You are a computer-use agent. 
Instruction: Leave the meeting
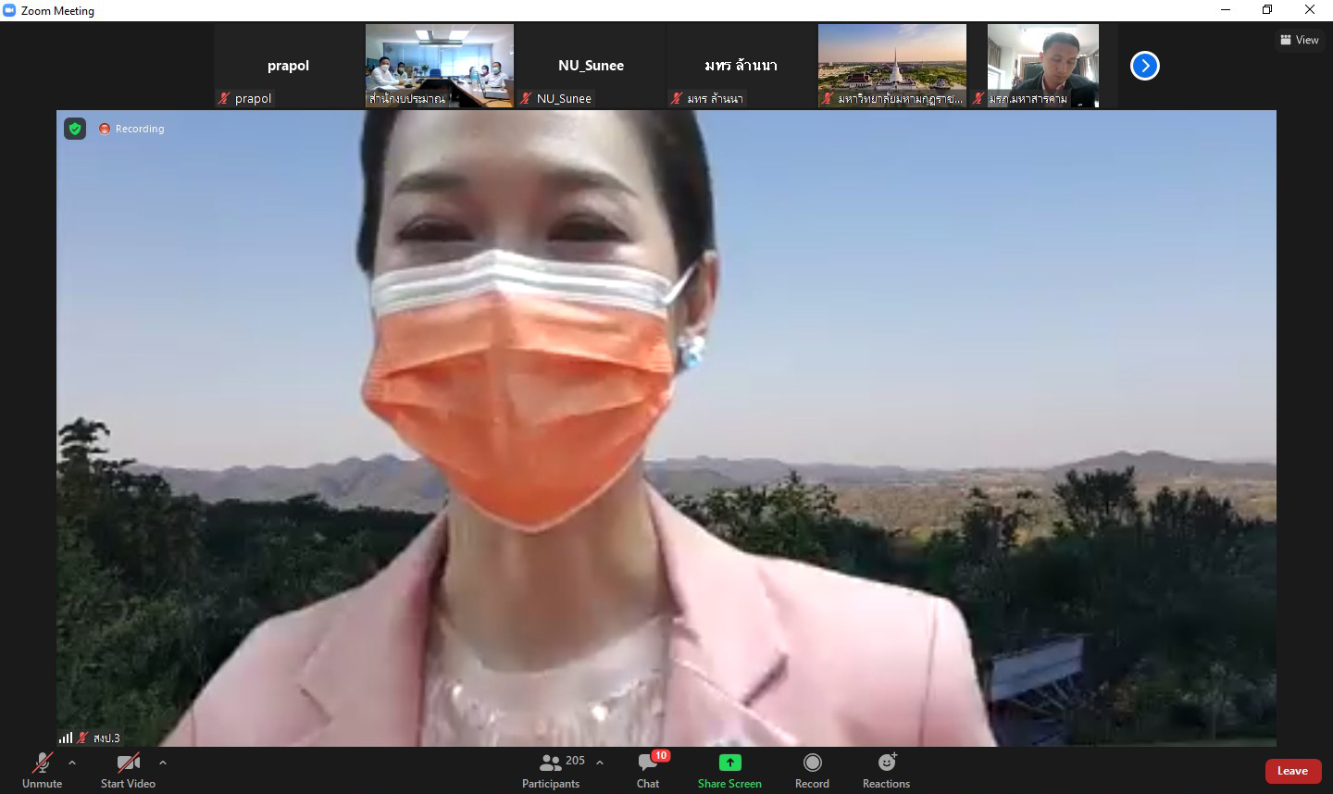pyautogui.click(x=1292, y=771)
